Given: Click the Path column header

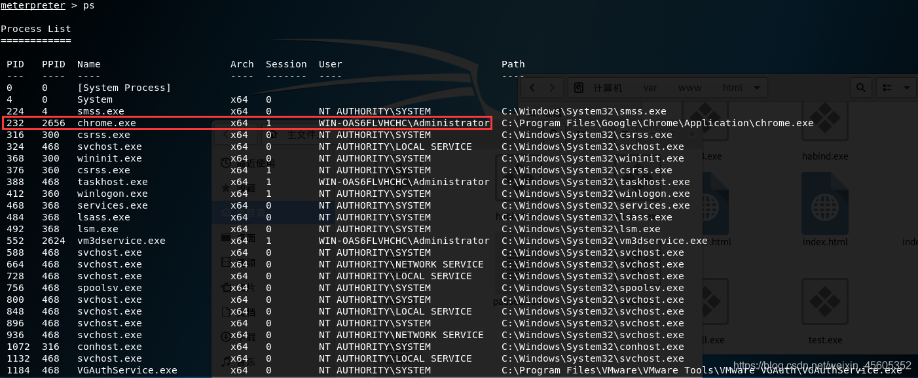Looking at the screenshot, I should pos(513,64).
